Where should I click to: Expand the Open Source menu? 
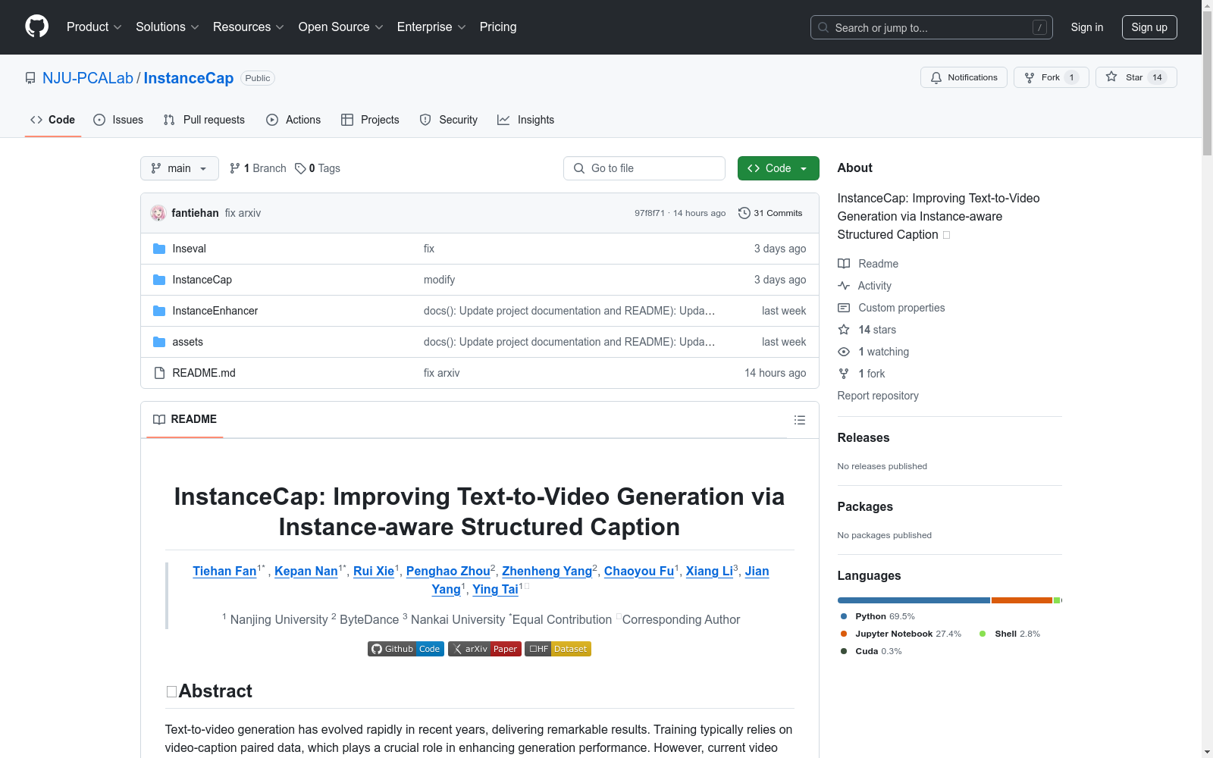pos(341,27)
